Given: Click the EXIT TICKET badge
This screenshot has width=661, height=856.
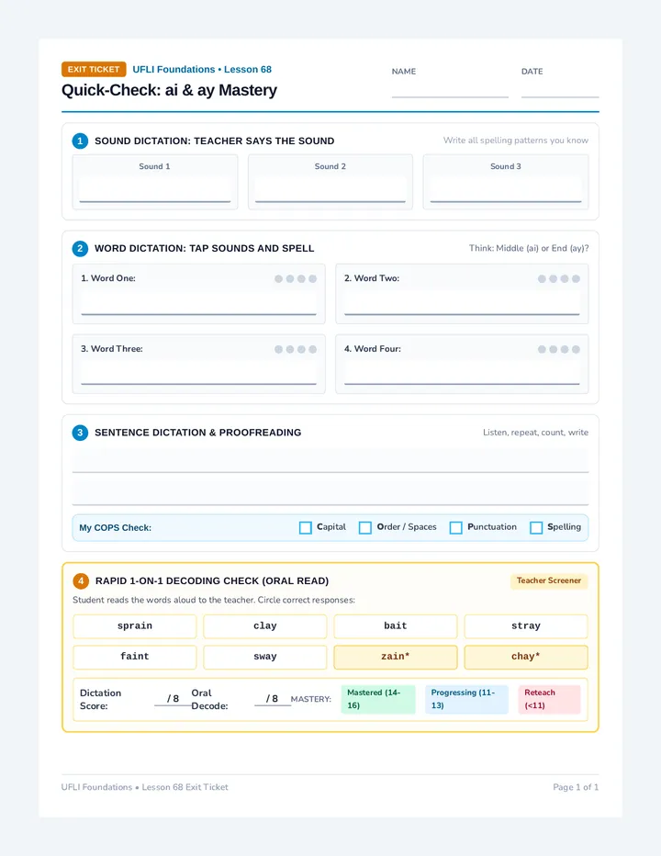Looking at the screenshot, I should point(94,69).
